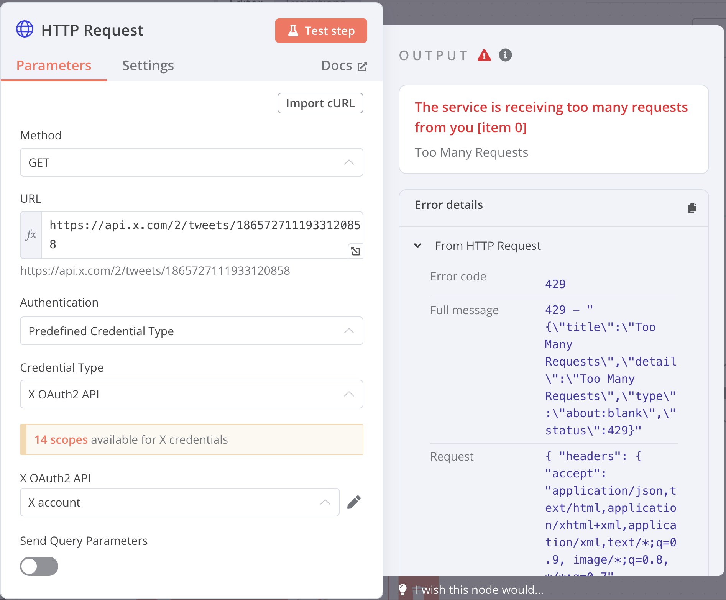Open the 14 scopes link

coord(61,439)
